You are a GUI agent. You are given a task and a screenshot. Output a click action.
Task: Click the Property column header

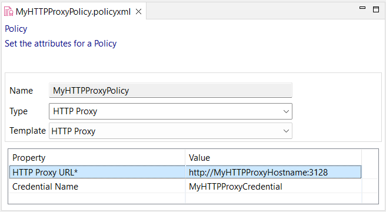97,157
